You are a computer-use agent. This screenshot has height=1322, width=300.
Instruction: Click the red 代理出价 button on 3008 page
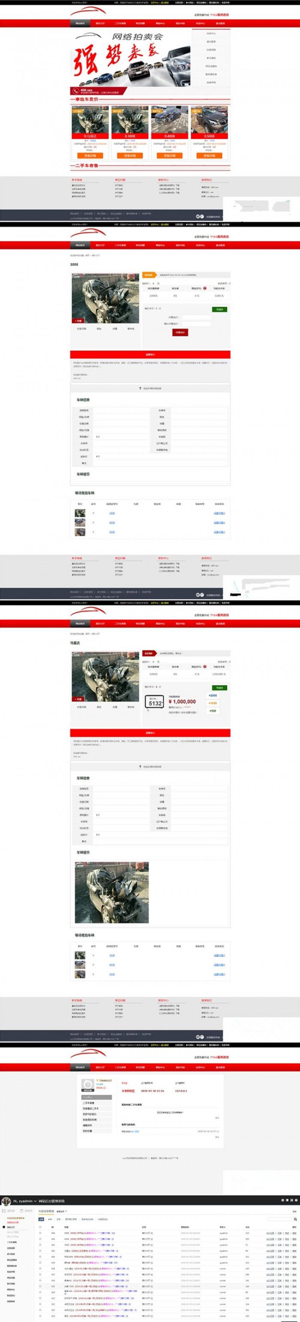pos(180,333)
